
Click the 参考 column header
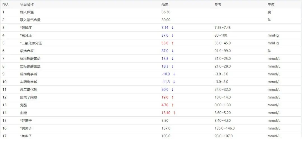pyautogui.click(x=218, y=4)
